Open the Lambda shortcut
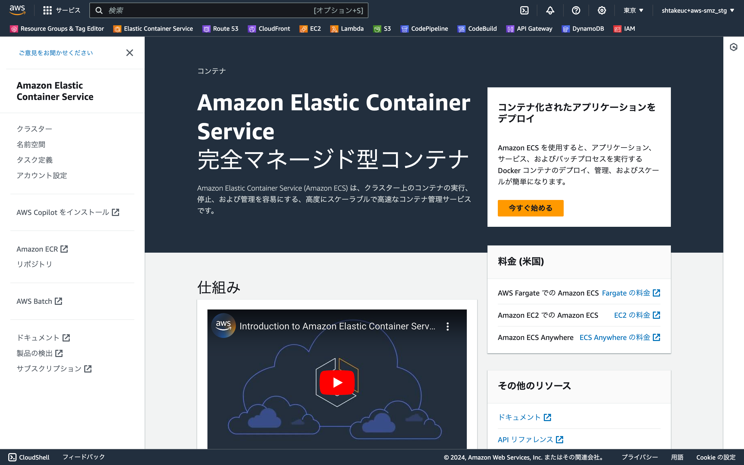This screenshot has width=744, height=465. click(x=347, y=29)
